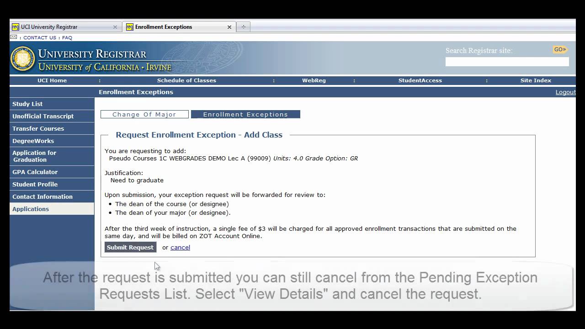The width and height of the screenshot is (585, 329).
Task: Open the Site Index
Action: (536, 80)
